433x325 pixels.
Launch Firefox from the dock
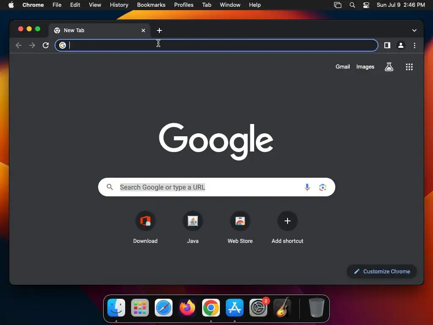coord(187,308)
